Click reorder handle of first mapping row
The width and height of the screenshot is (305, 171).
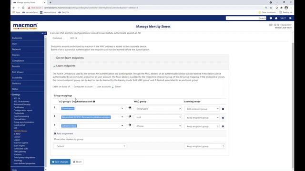[x=55, y=107]
